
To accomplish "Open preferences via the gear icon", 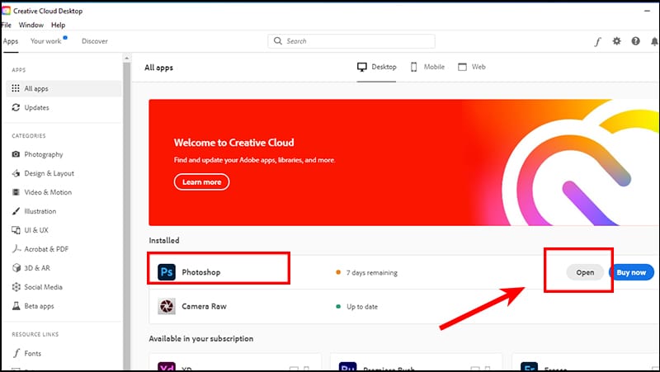I will [616, 41].
